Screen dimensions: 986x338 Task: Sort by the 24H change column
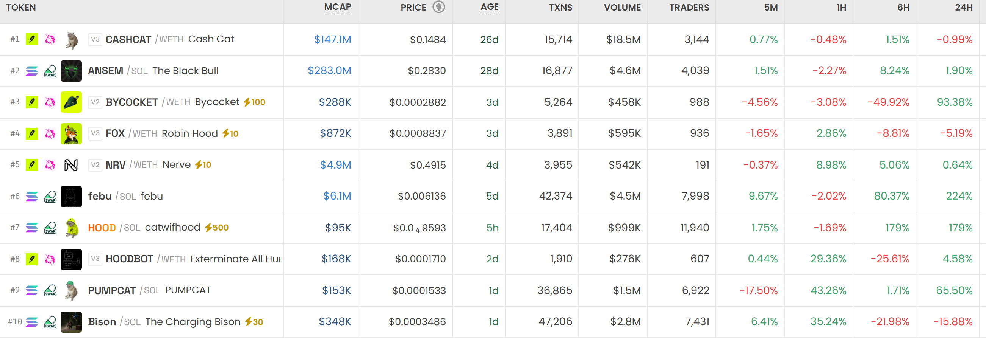point(963,7)
